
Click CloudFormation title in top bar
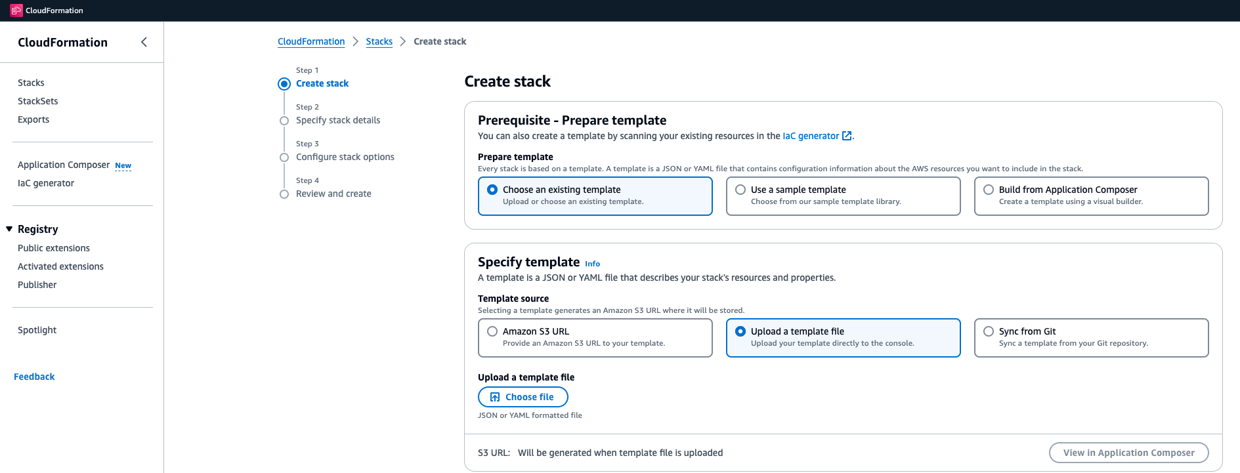[54, 10]
